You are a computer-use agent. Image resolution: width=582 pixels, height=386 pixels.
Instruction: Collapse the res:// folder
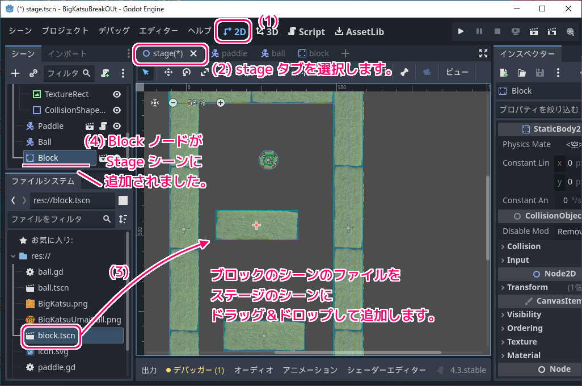click(14, 256)
